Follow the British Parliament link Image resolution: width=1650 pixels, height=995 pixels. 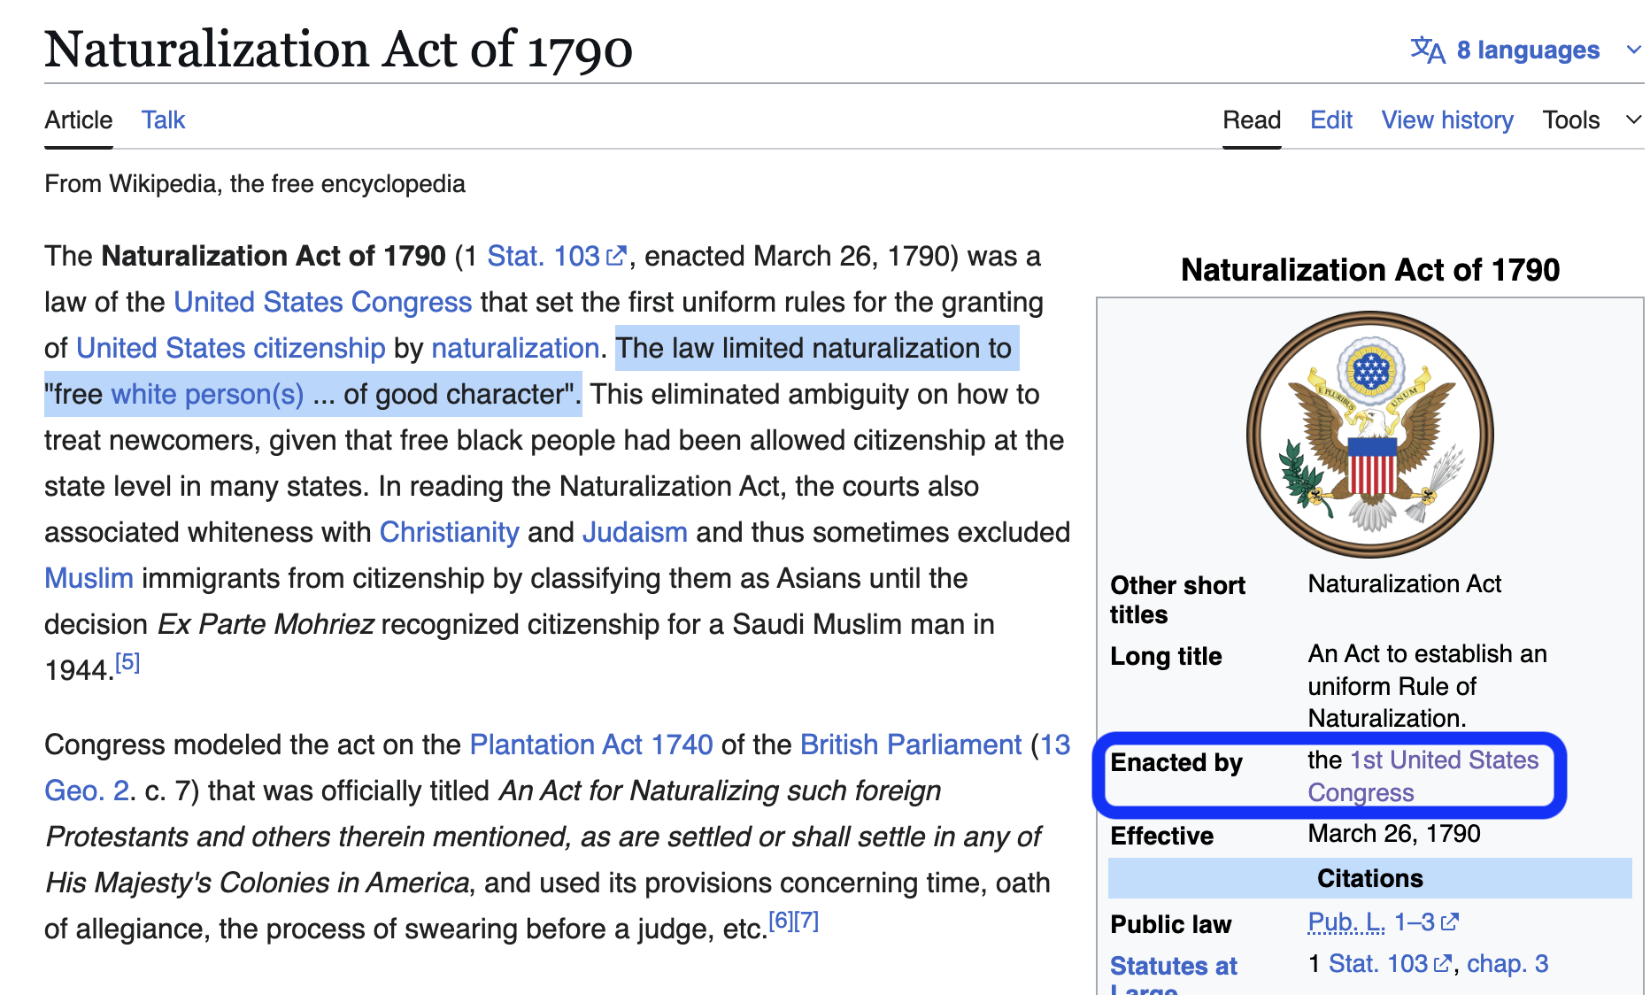tap(911, 744)
